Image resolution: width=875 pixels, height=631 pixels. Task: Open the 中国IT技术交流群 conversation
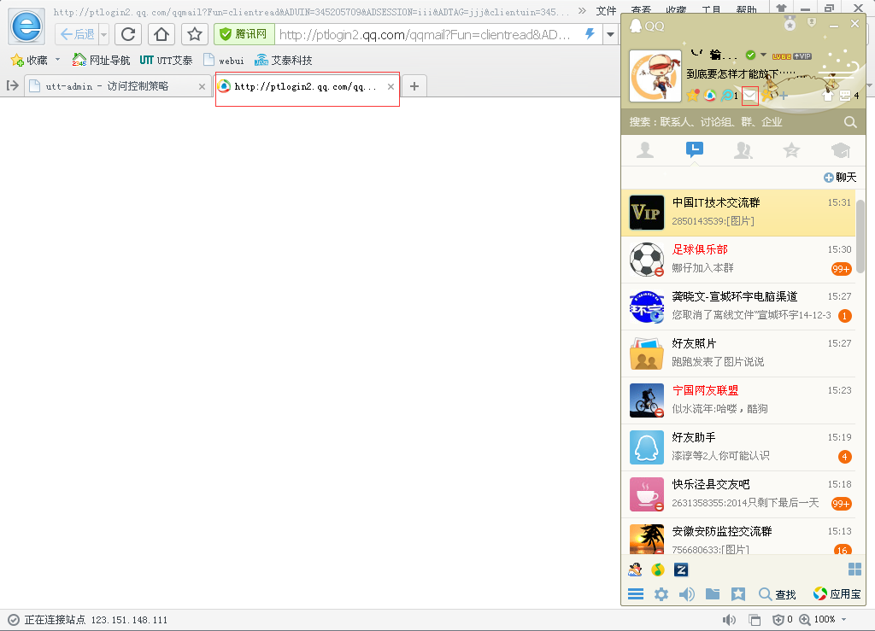click(738, 213)
